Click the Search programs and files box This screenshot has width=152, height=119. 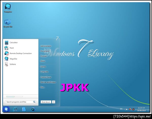tap(21, 102)
